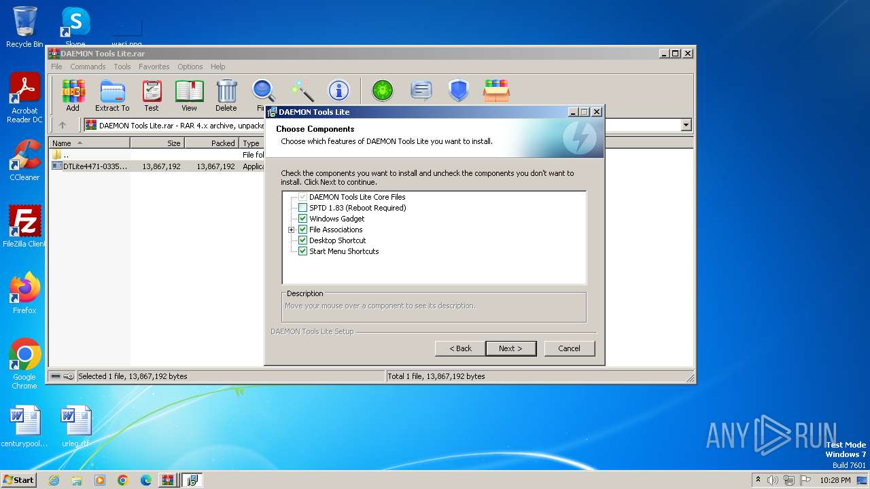
Task: Click the clock showing 10:28 PM
Action: coord(835,480)
